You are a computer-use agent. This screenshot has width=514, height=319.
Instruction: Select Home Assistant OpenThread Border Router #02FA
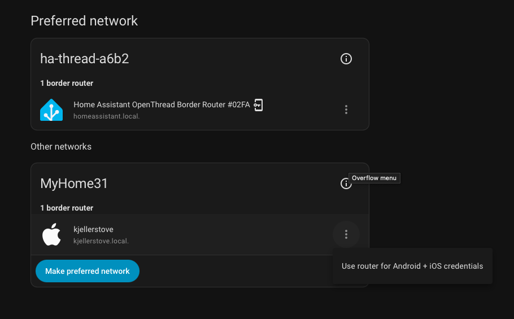point(162,105)
